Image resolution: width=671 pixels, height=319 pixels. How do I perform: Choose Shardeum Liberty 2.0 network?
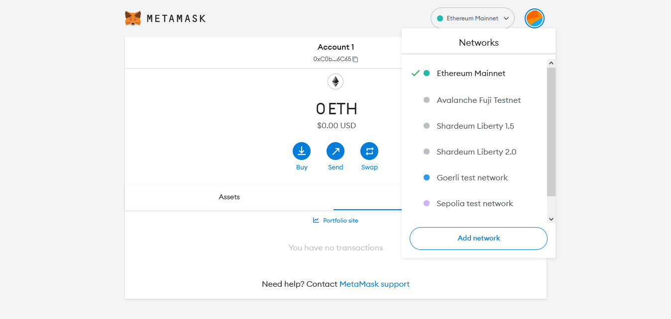[x=476, y=152]
